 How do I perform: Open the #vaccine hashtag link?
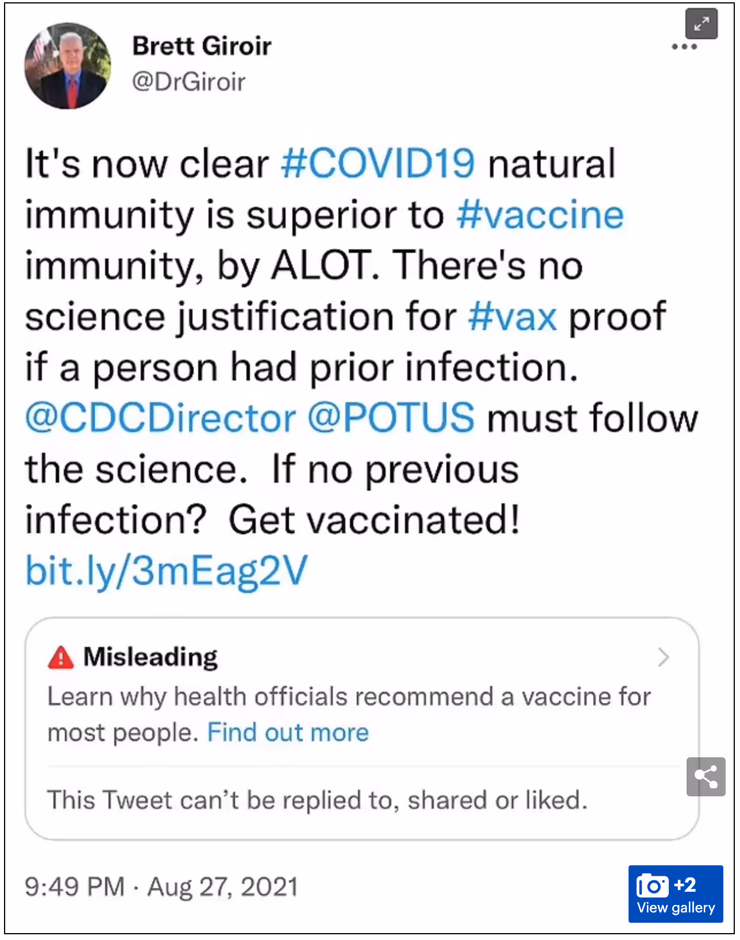tap(540, 215)
